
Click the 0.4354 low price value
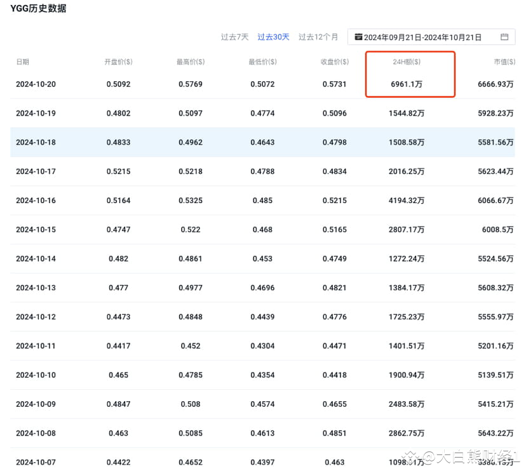[262, 375]
